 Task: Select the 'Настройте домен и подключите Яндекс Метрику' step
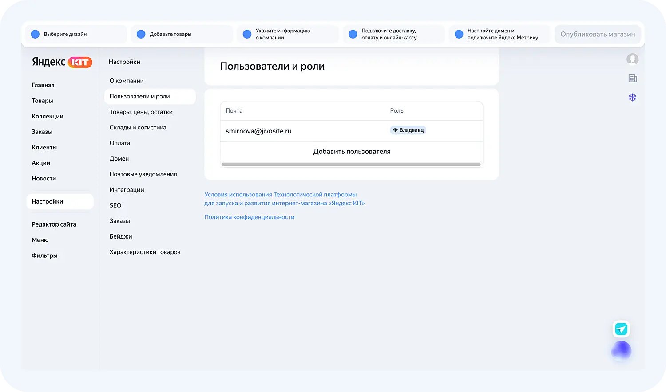coord(499,34)
